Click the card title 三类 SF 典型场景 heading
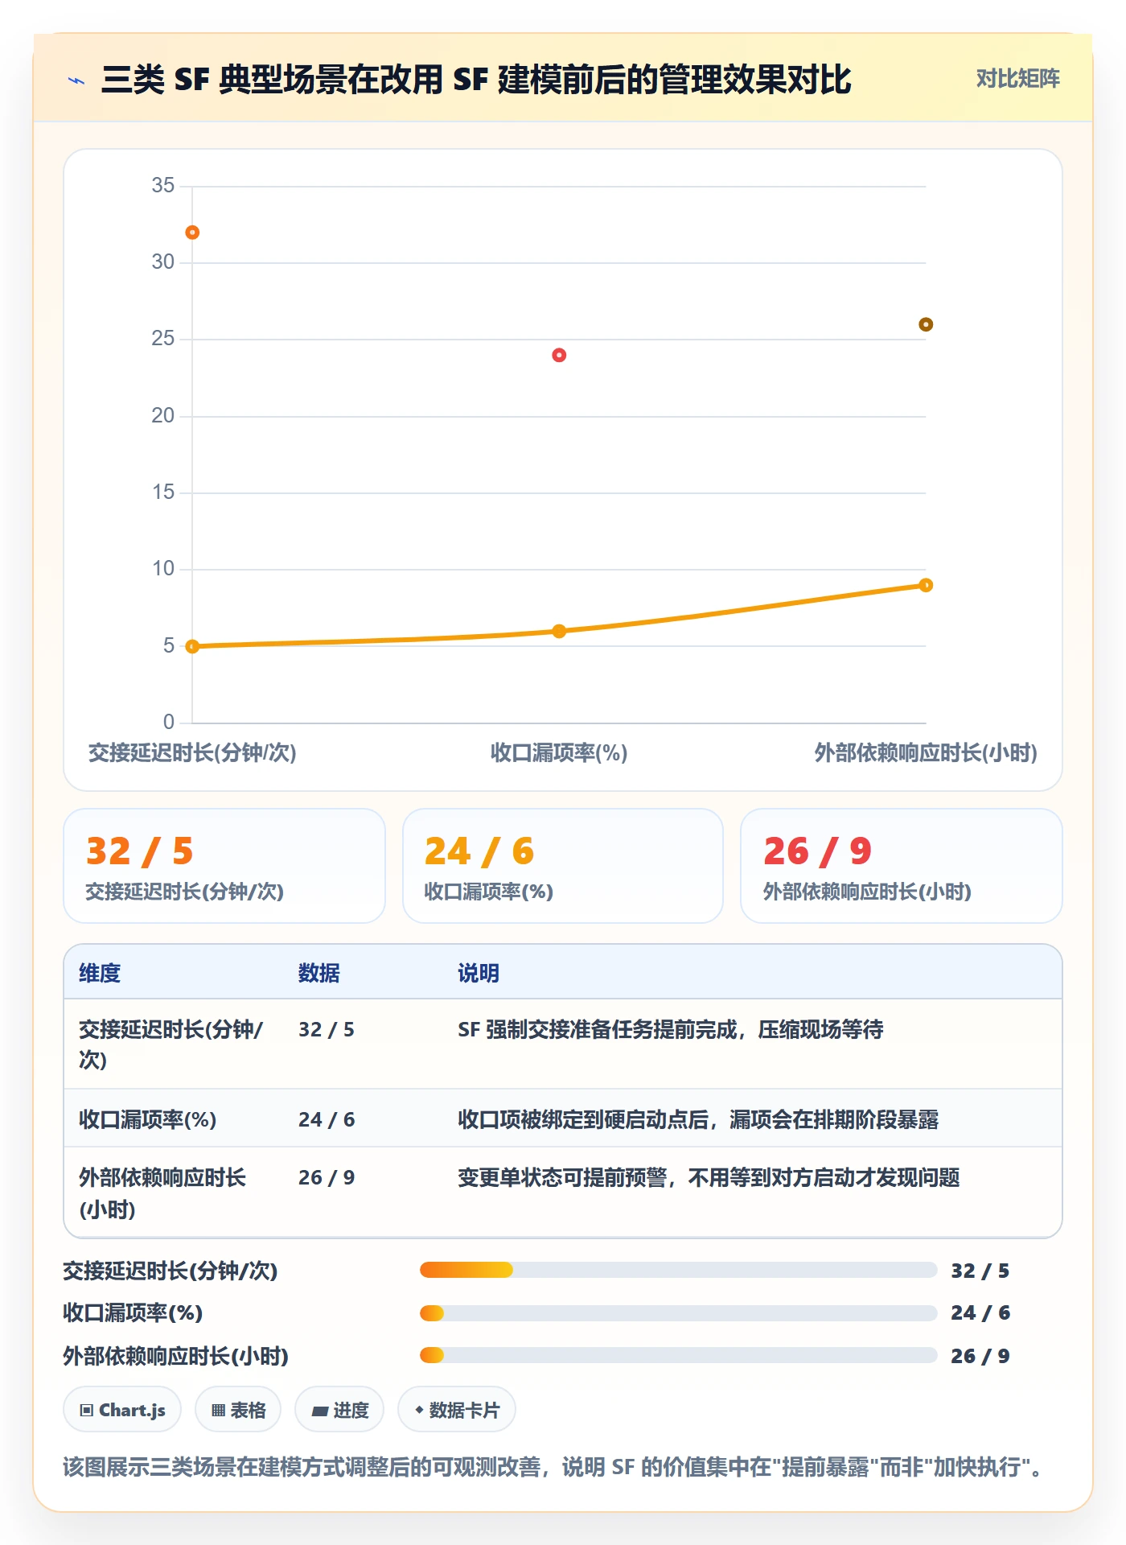The height and width of the screenshot is (1545, 1126). (476, 80)
